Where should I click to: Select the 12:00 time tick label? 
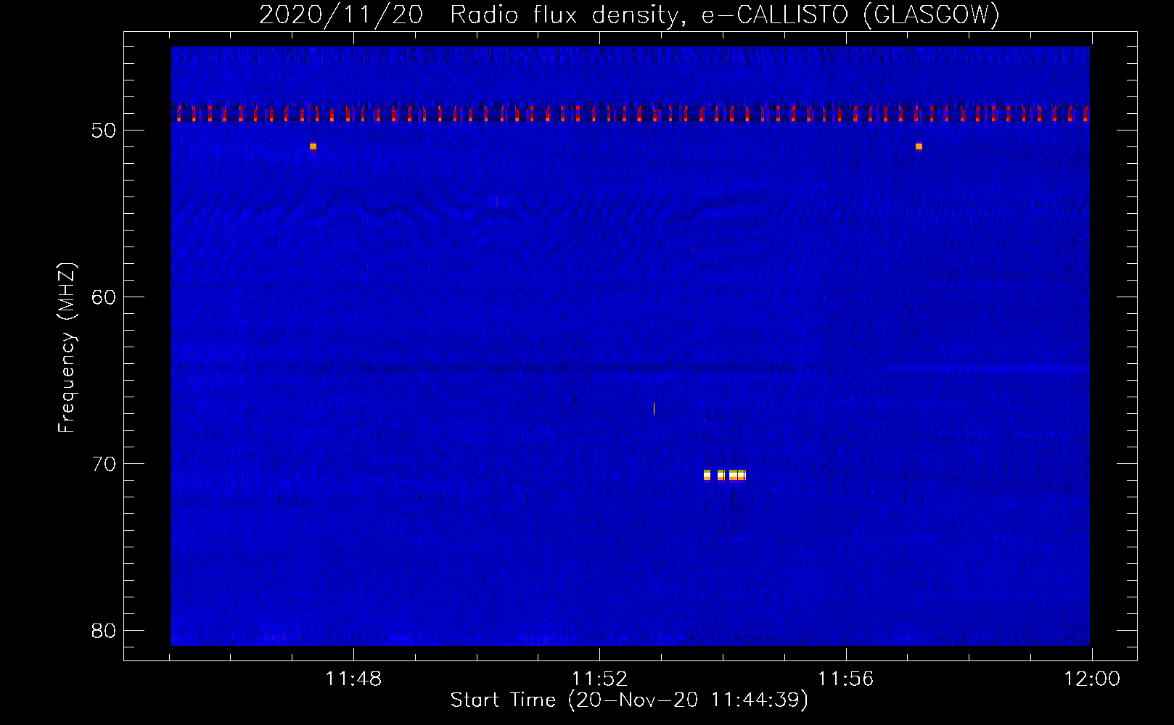click(x=1092, y=679)
